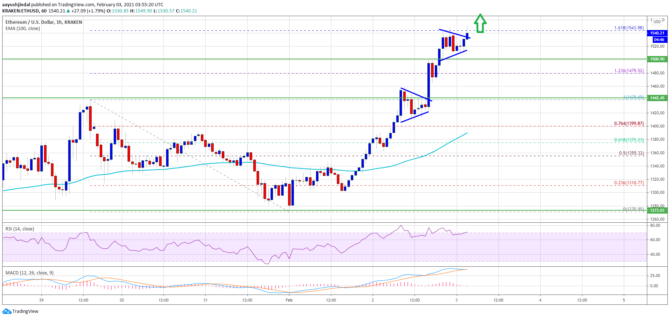Click the green up arrow annotation
Screen dimensions: 670x318
(x=480, y=23)
